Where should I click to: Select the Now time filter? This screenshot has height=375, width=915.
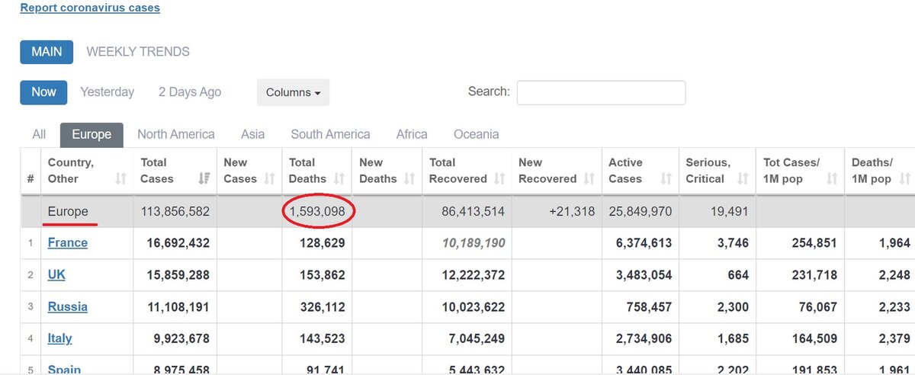pyautogui.click(x=43, y=92)
